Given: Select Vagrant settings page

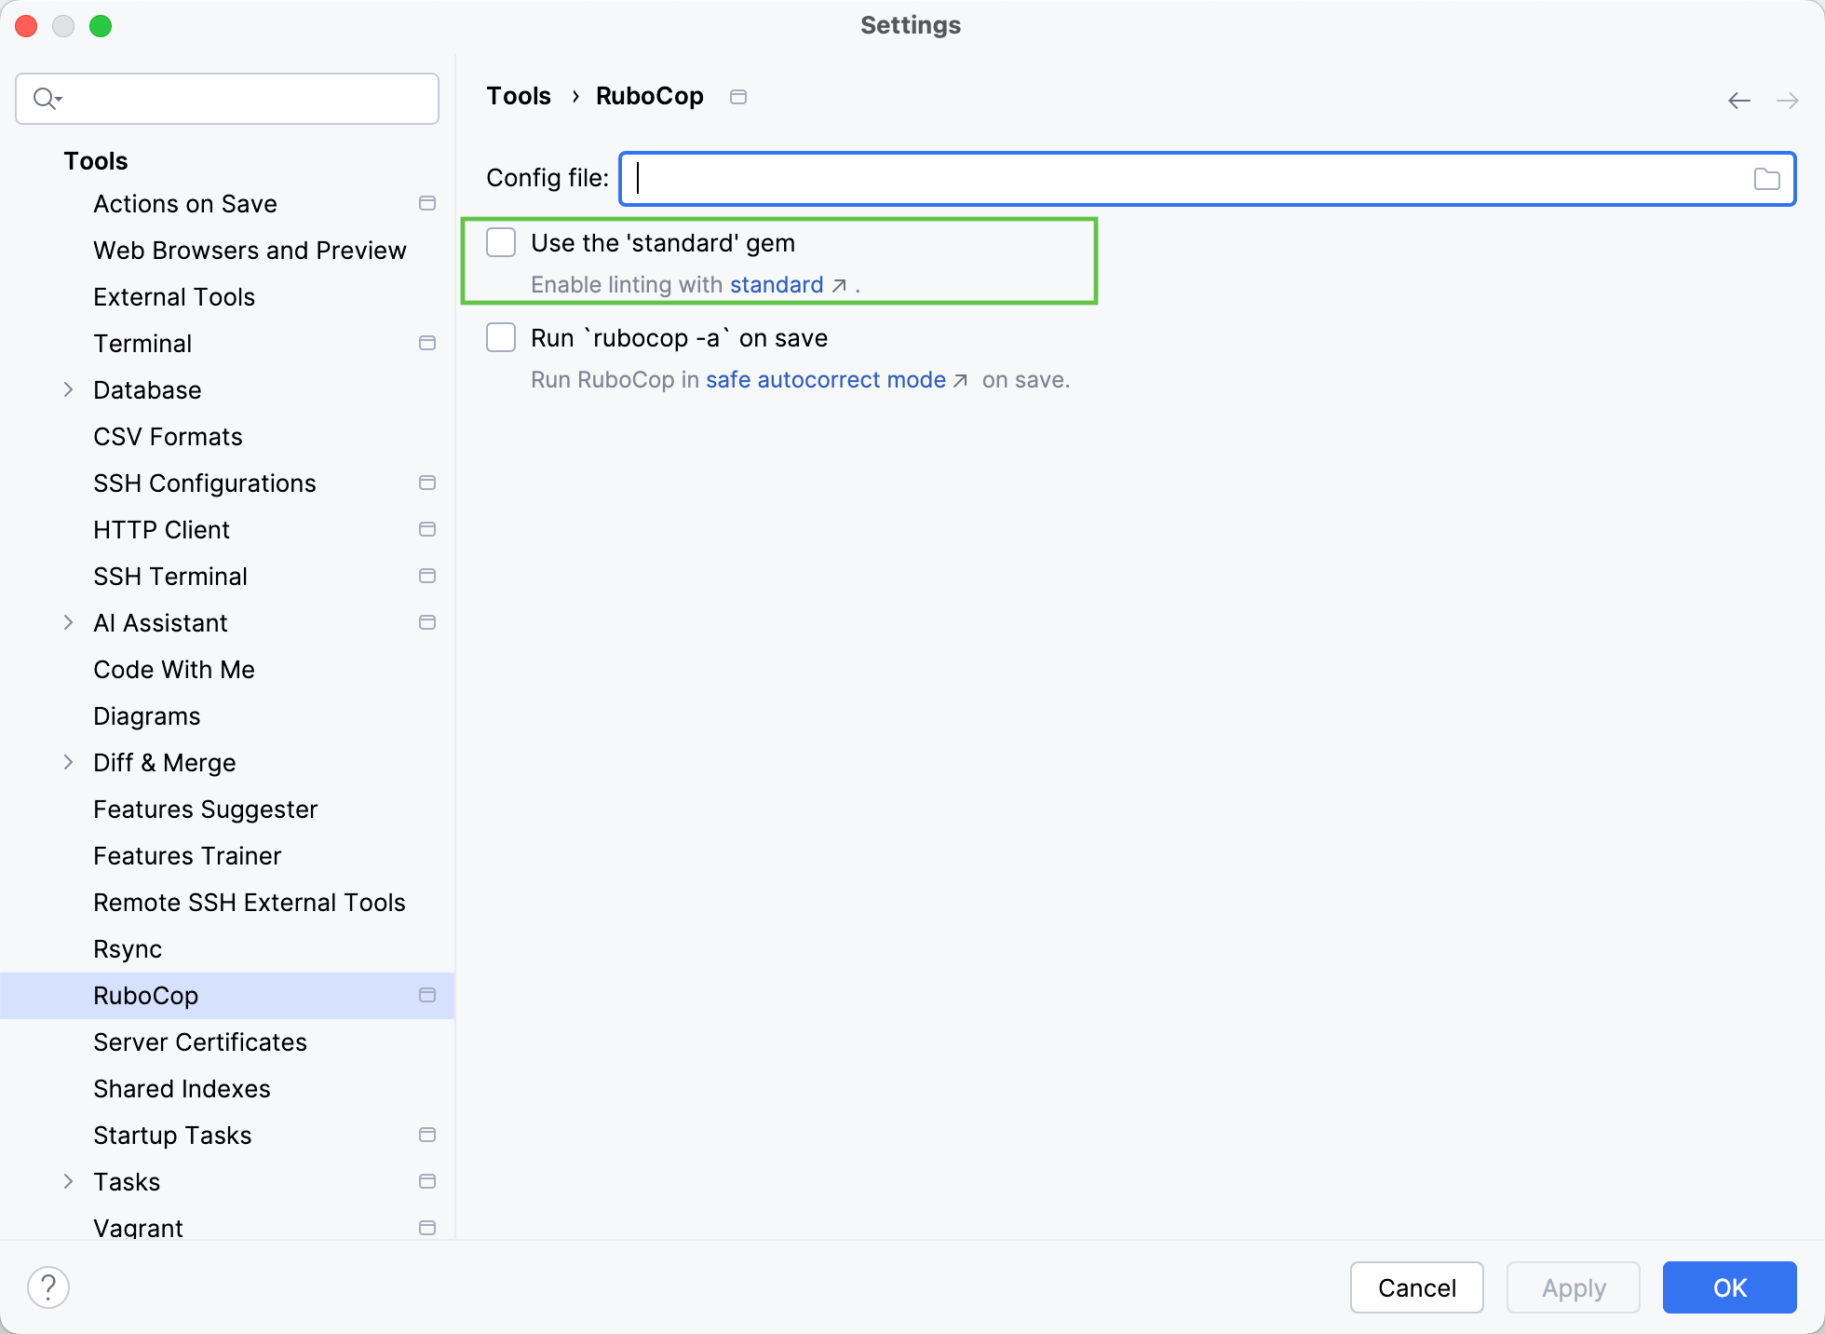Looking at the screenshot, I should pos(138,1228).
